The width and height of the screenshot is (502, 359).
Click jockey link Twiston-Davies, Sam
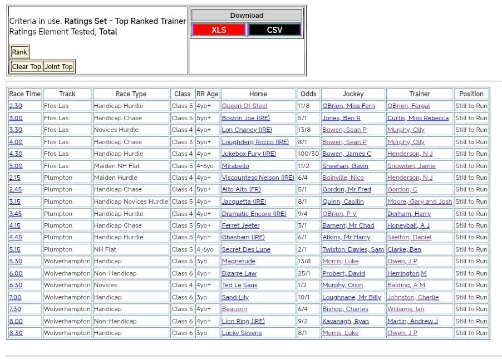point(353,249)
